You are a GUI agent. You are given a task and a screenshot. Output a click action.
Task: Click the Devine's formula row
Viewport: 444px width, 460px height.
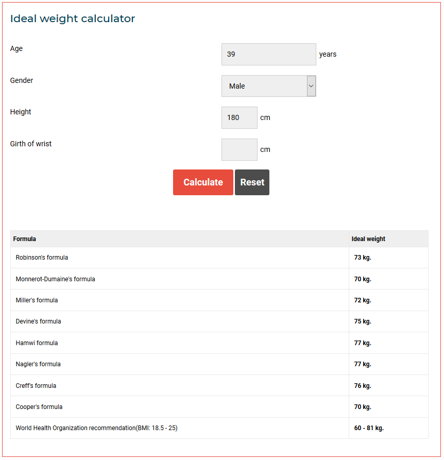click(38, 321)
